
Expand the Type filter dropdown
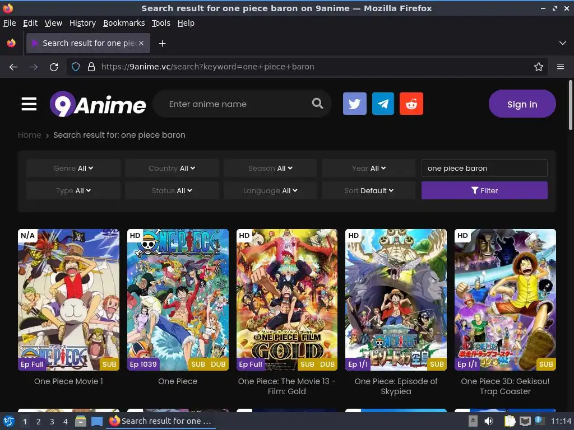(73, 190)
